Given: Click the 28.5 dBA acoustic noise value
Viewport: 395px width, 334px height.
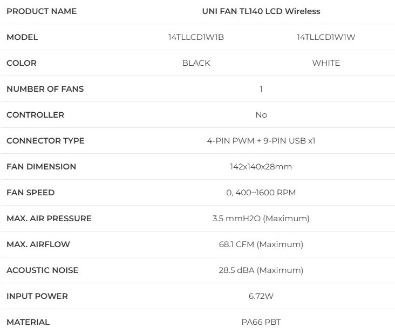Looking at the screenshot, I should [x=261, y=270].
